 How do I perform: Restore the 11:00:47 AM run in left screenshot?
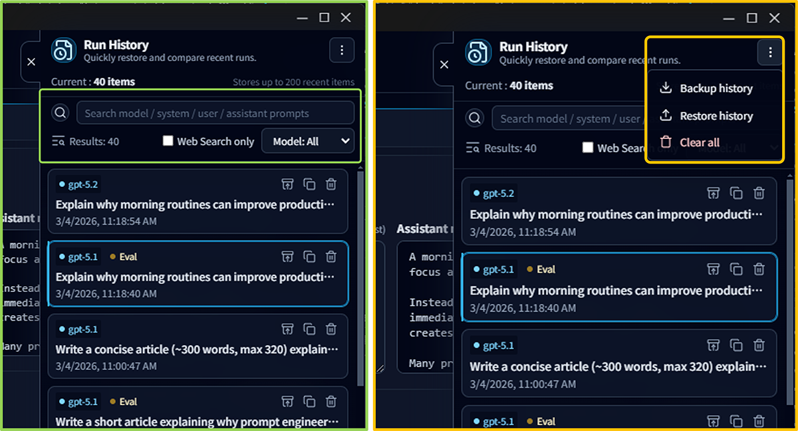pyautogui.click(x=287, y=329)
